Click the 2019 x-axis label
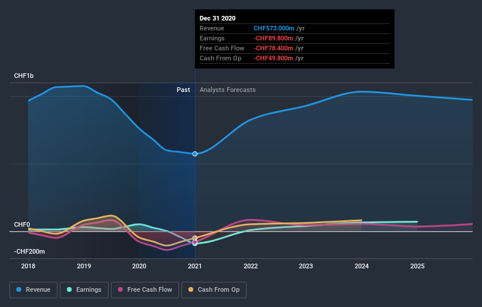The image size is (482, 307). [84, 266]
